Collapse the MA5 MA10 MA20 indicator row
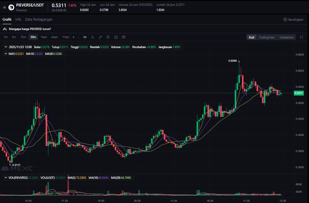 coord(6,54)
